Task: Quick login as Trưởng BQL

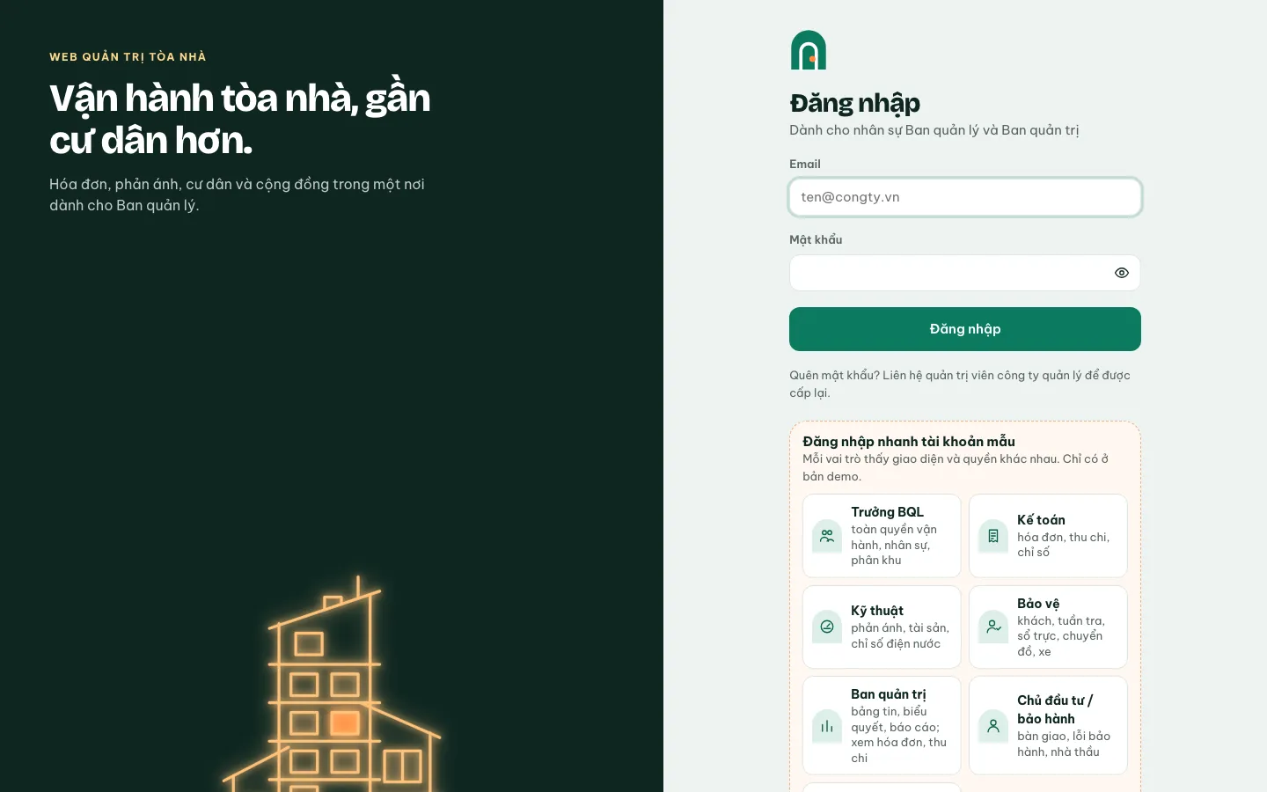Action: tap(882, 536)
